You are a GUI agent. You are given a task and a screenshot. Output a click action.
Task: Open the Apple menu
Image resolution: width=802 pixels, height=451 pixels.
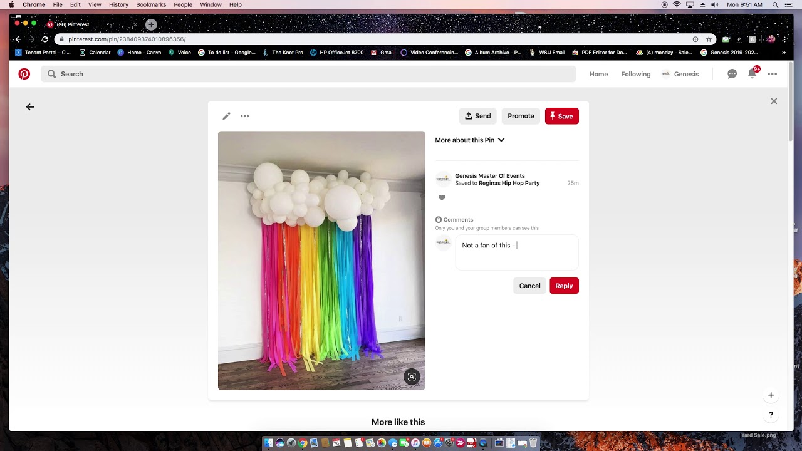click(11, 4)
